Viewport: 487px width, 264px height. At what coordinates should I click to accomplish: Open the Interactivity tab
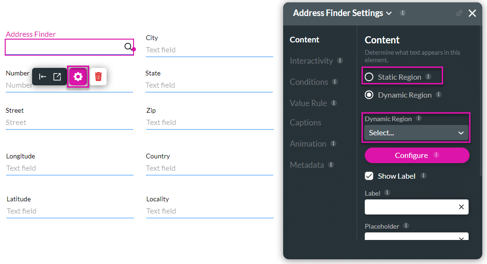point(311,61)
